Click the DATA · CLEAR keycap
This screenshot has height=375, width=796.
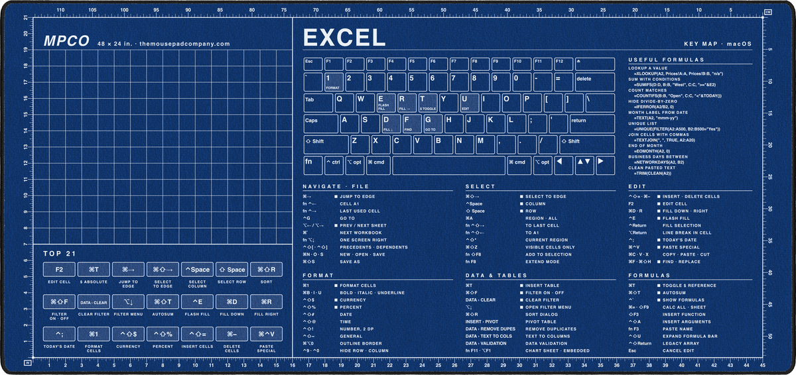(x=94, y=302)
